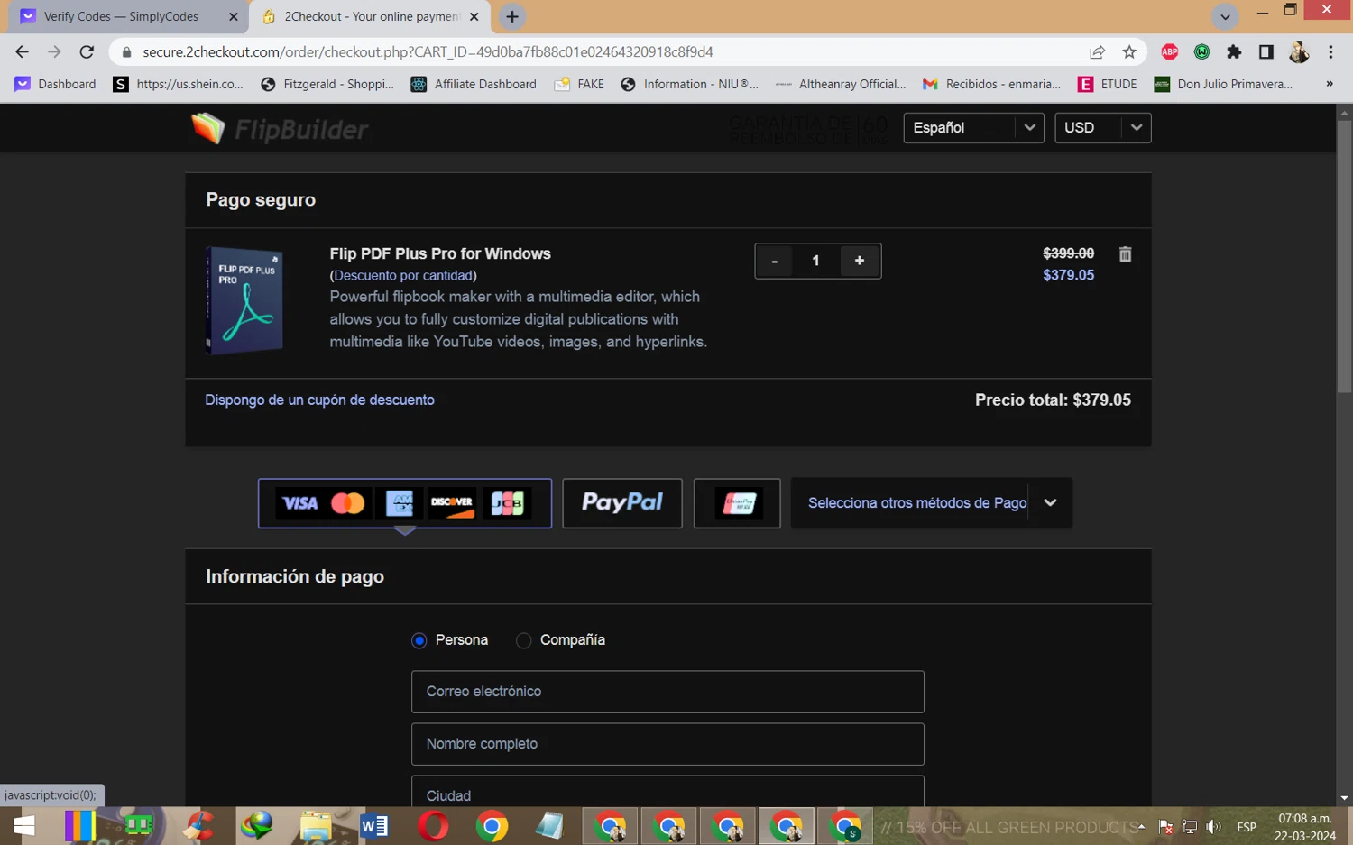The height and width of the screenshot is (845, 1353).
Task: Expand Selecciona otros métodos de Pago
Action: point(931,502)
